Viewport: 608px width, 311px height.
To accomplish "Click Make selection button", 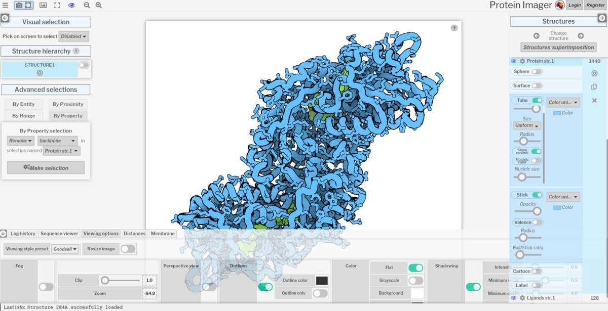I will (46, 168).
